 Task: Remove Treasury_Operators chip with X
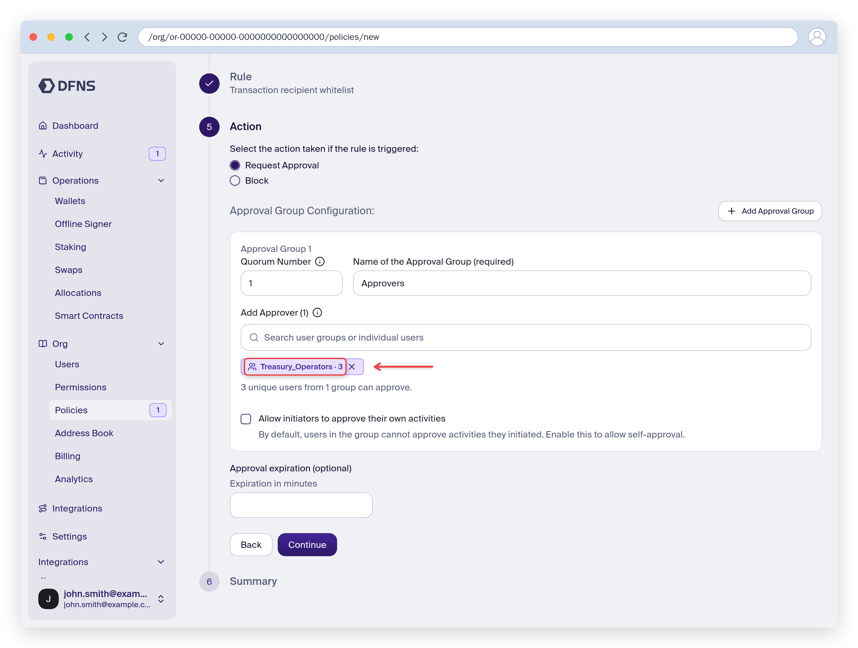tap(352, 367)
